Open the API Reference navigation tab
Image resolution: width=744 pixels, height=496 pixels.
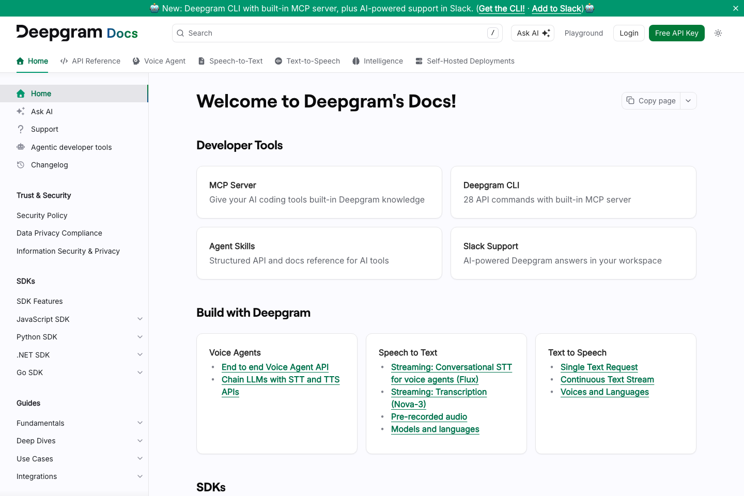tap(96, 61)
